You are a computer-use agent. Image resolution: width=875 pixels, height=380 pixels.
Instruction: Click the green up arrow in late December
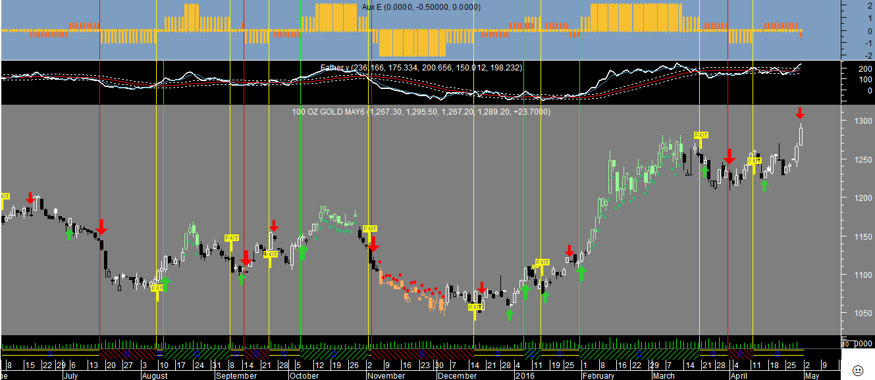point(509,314)
